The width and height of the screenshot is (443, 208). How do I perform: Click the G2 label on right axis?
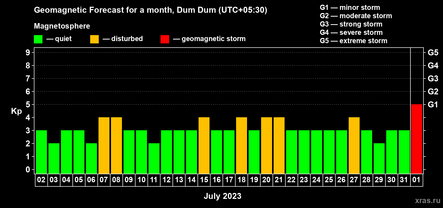click(433, 92)
